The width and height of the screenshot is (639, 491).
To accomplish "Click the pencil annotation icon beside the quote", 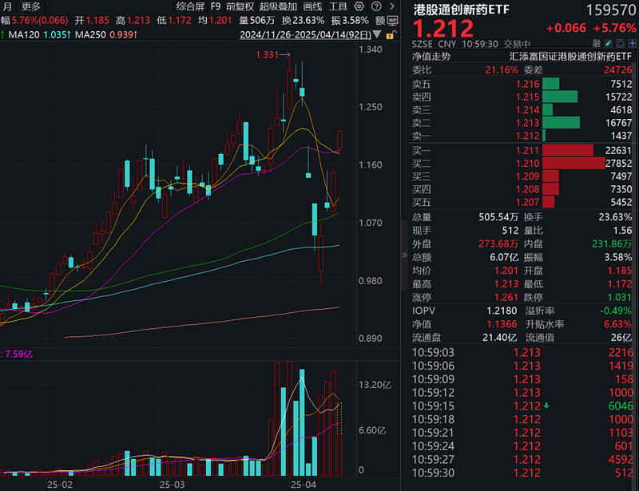I will (609, 42).
